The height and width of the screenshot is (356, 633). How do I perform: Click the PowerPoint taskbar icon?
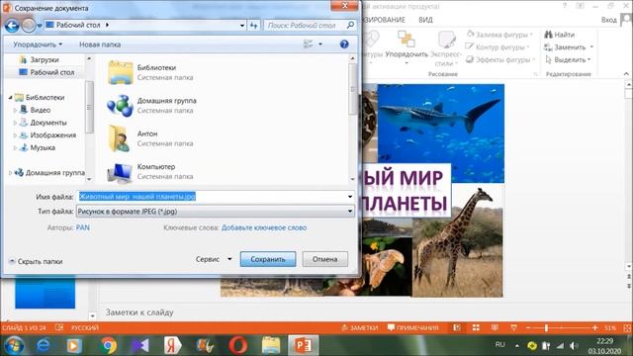point(304,345)
